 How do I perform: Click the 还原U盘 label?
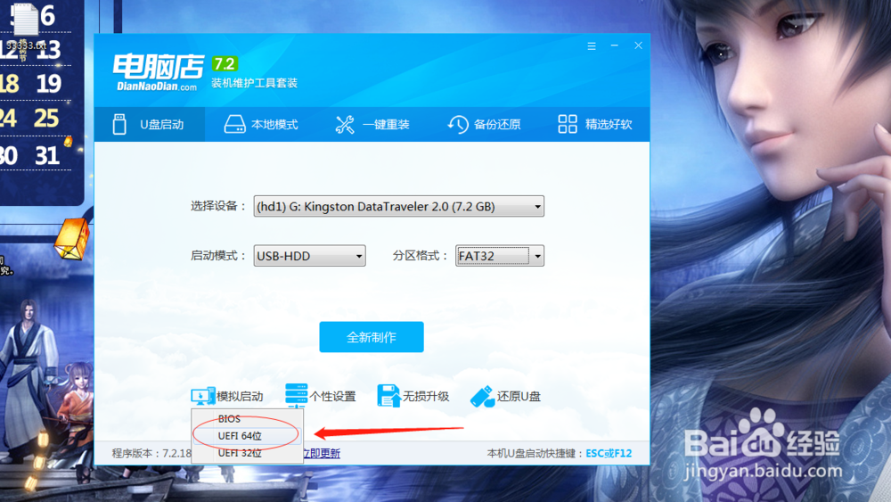point(519,396)
